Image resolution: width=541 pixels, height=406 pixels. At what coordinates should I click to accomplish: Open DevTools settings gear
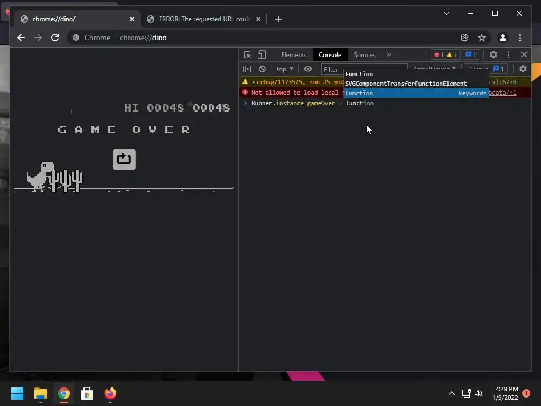[493, 54]
